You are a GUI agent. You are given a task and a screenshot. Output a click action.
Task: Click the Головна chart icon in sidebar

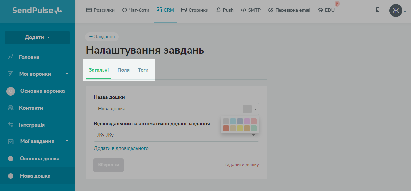[11, 57]
